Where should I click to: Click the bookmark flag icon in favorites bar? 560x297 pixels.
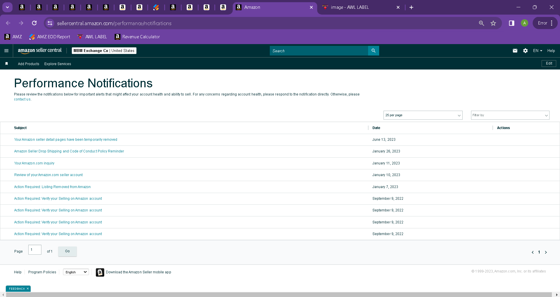click(x=7, y=64)
